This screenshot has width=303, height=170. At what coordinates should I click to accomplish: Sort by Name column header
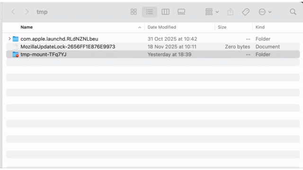tap(27, 27)
